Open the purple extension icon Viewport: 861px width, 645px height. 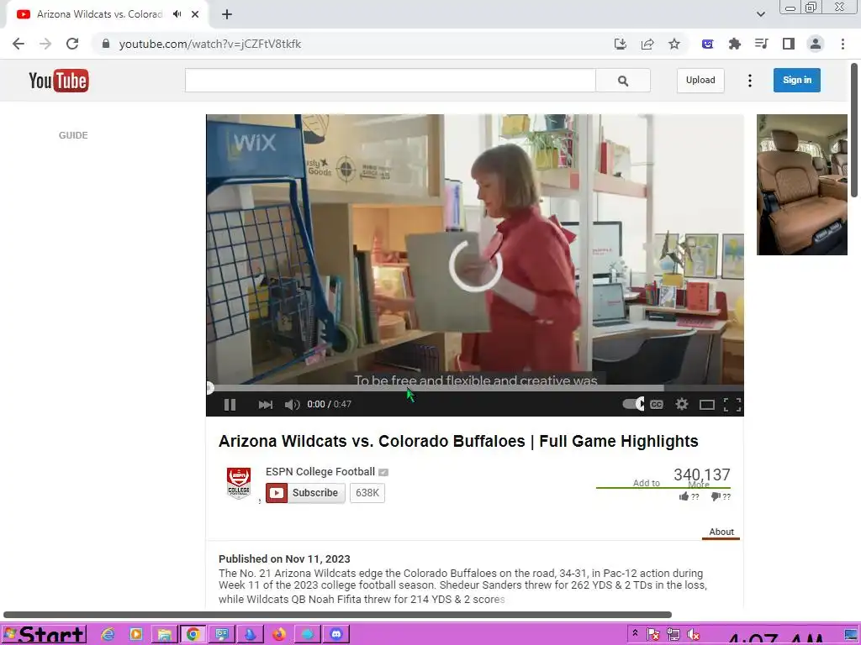(707, 44)
